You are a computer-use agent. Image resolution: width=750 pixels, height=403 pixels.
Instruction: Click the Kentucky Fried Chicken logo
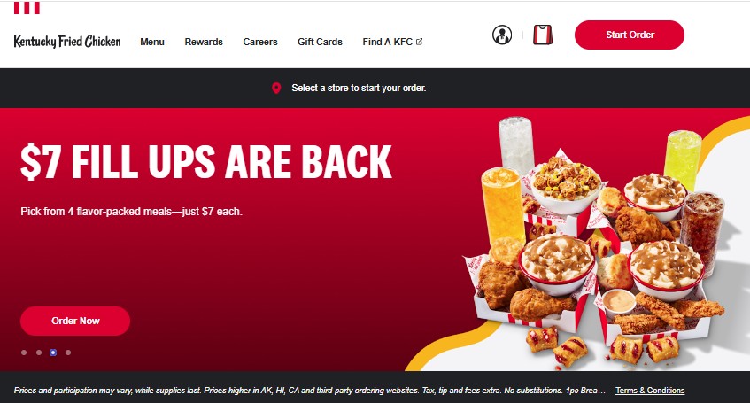pos(67,42)
